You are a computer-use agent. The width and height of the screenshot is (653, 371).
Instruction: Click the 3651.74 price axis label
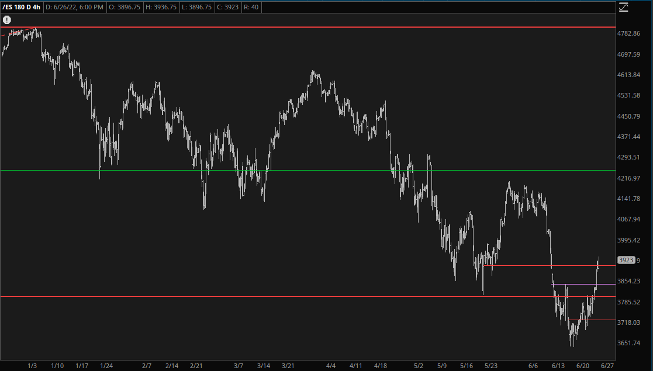click(629, 343)
